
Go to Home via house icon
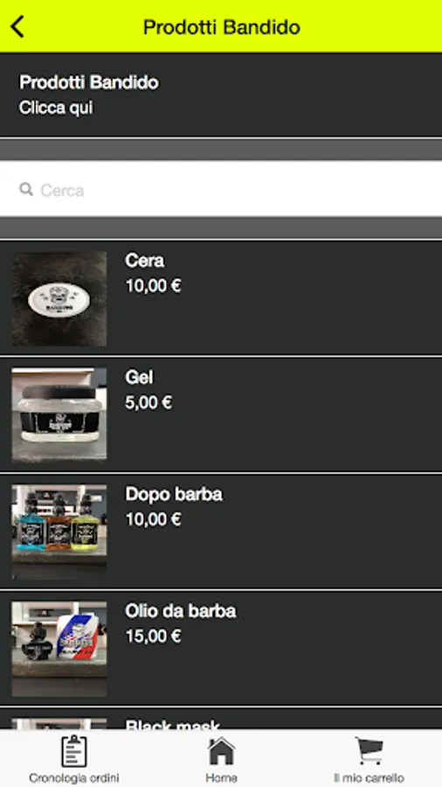click(x=221, y=751)
